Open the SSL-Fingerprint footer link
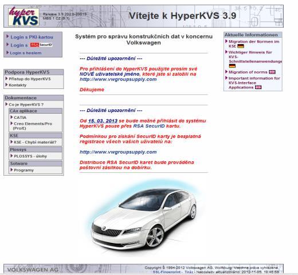The width and height of the screenshot is (298, 275). (167, 272)
